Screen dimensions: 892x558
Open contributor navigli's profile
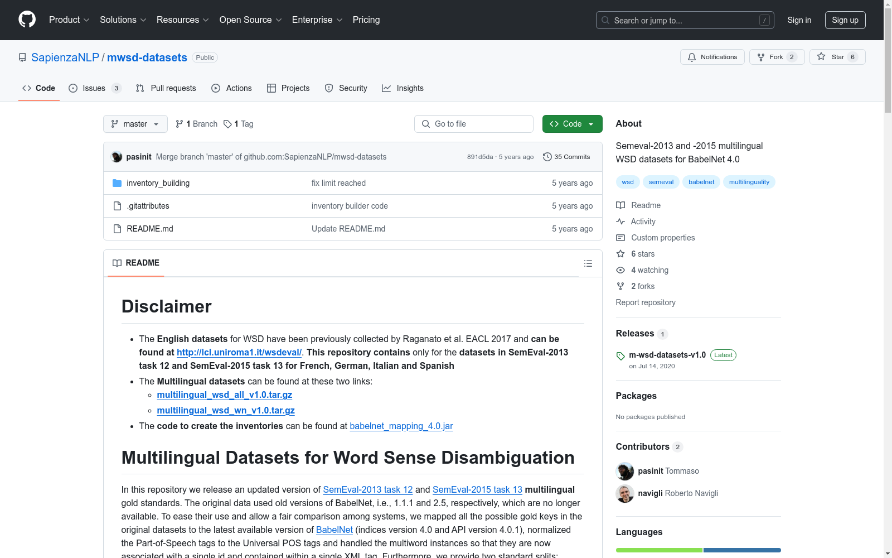tap(650, 493)
